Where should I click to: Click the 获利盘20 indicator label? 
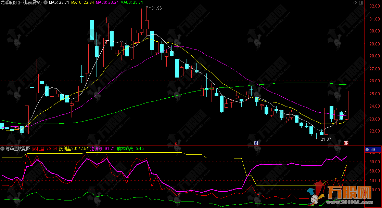[x=74, y=149]
